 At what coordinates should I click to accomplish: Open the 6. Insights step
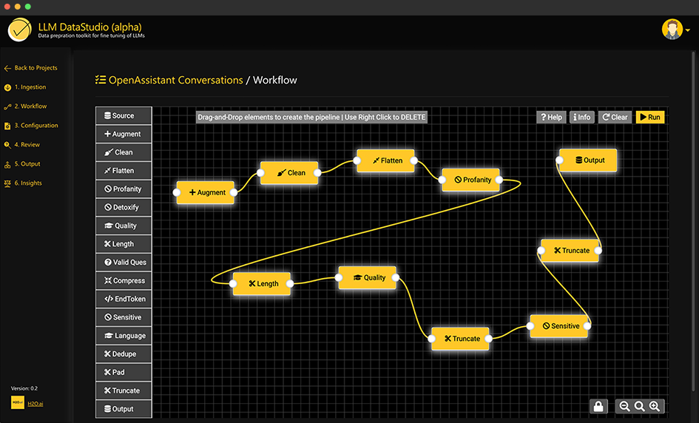coord(23,183)
